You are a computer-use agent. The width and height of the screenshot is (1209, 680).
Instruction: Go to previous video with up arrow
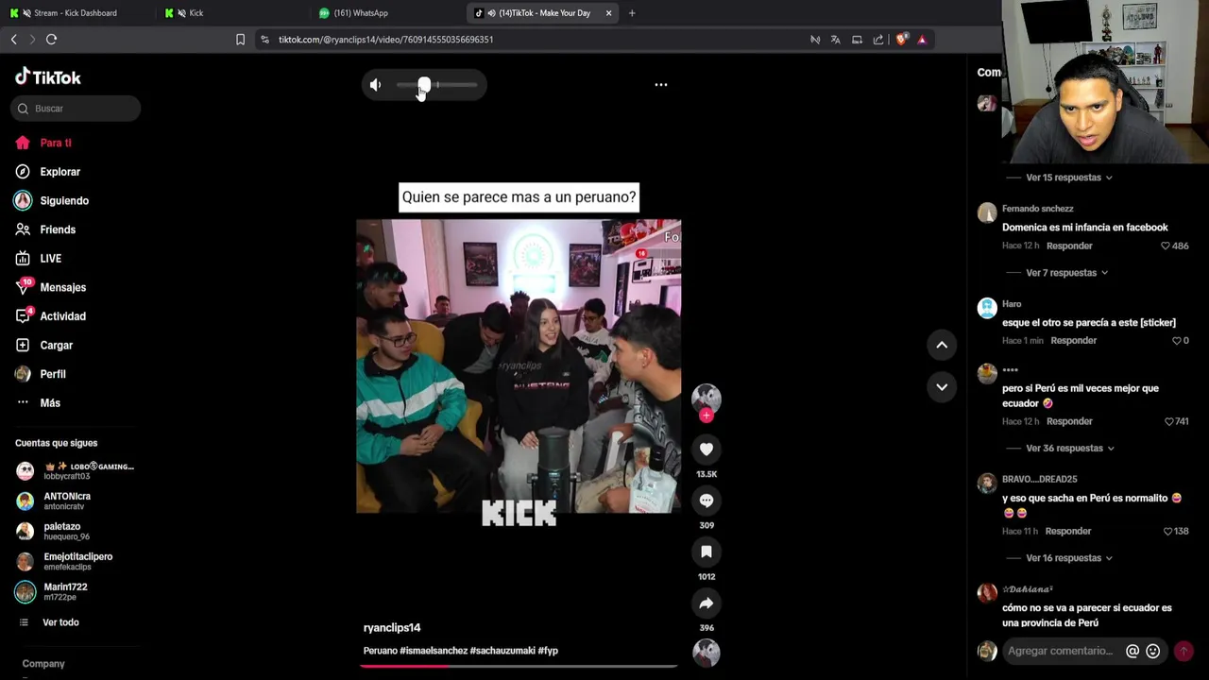click(x=942, y=345)
